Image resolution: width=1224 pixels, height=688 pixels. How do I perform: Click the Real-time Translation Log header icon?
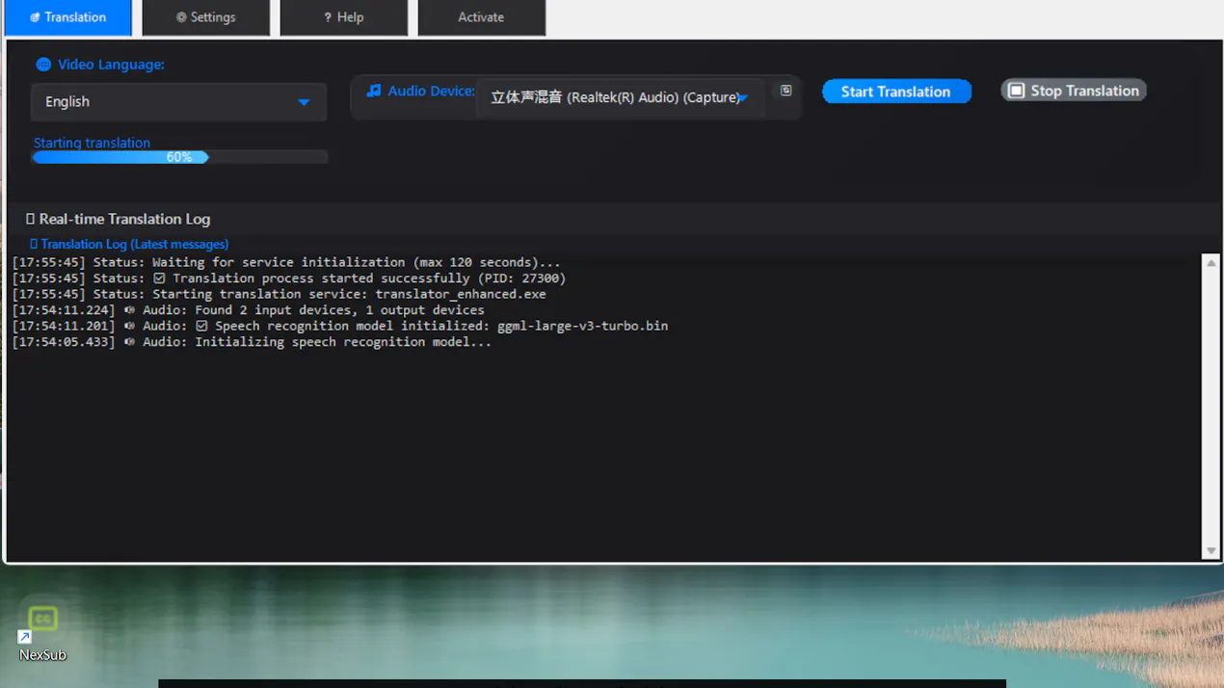click(30, 219)
